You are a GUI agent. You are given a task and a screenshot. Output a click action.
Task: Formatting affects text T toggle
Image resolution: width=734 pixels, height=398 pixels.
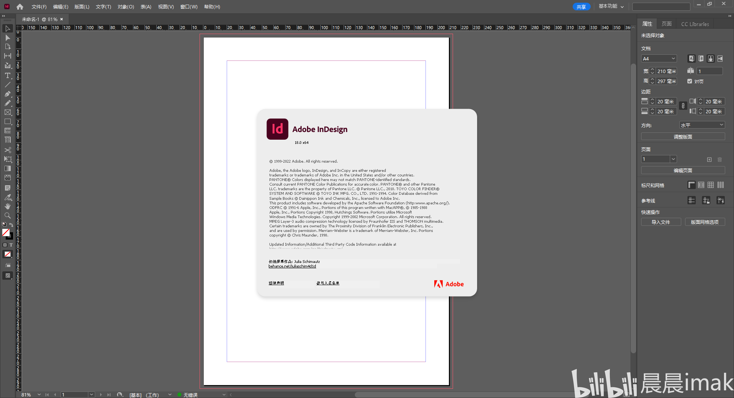click(x=11, y=245)
